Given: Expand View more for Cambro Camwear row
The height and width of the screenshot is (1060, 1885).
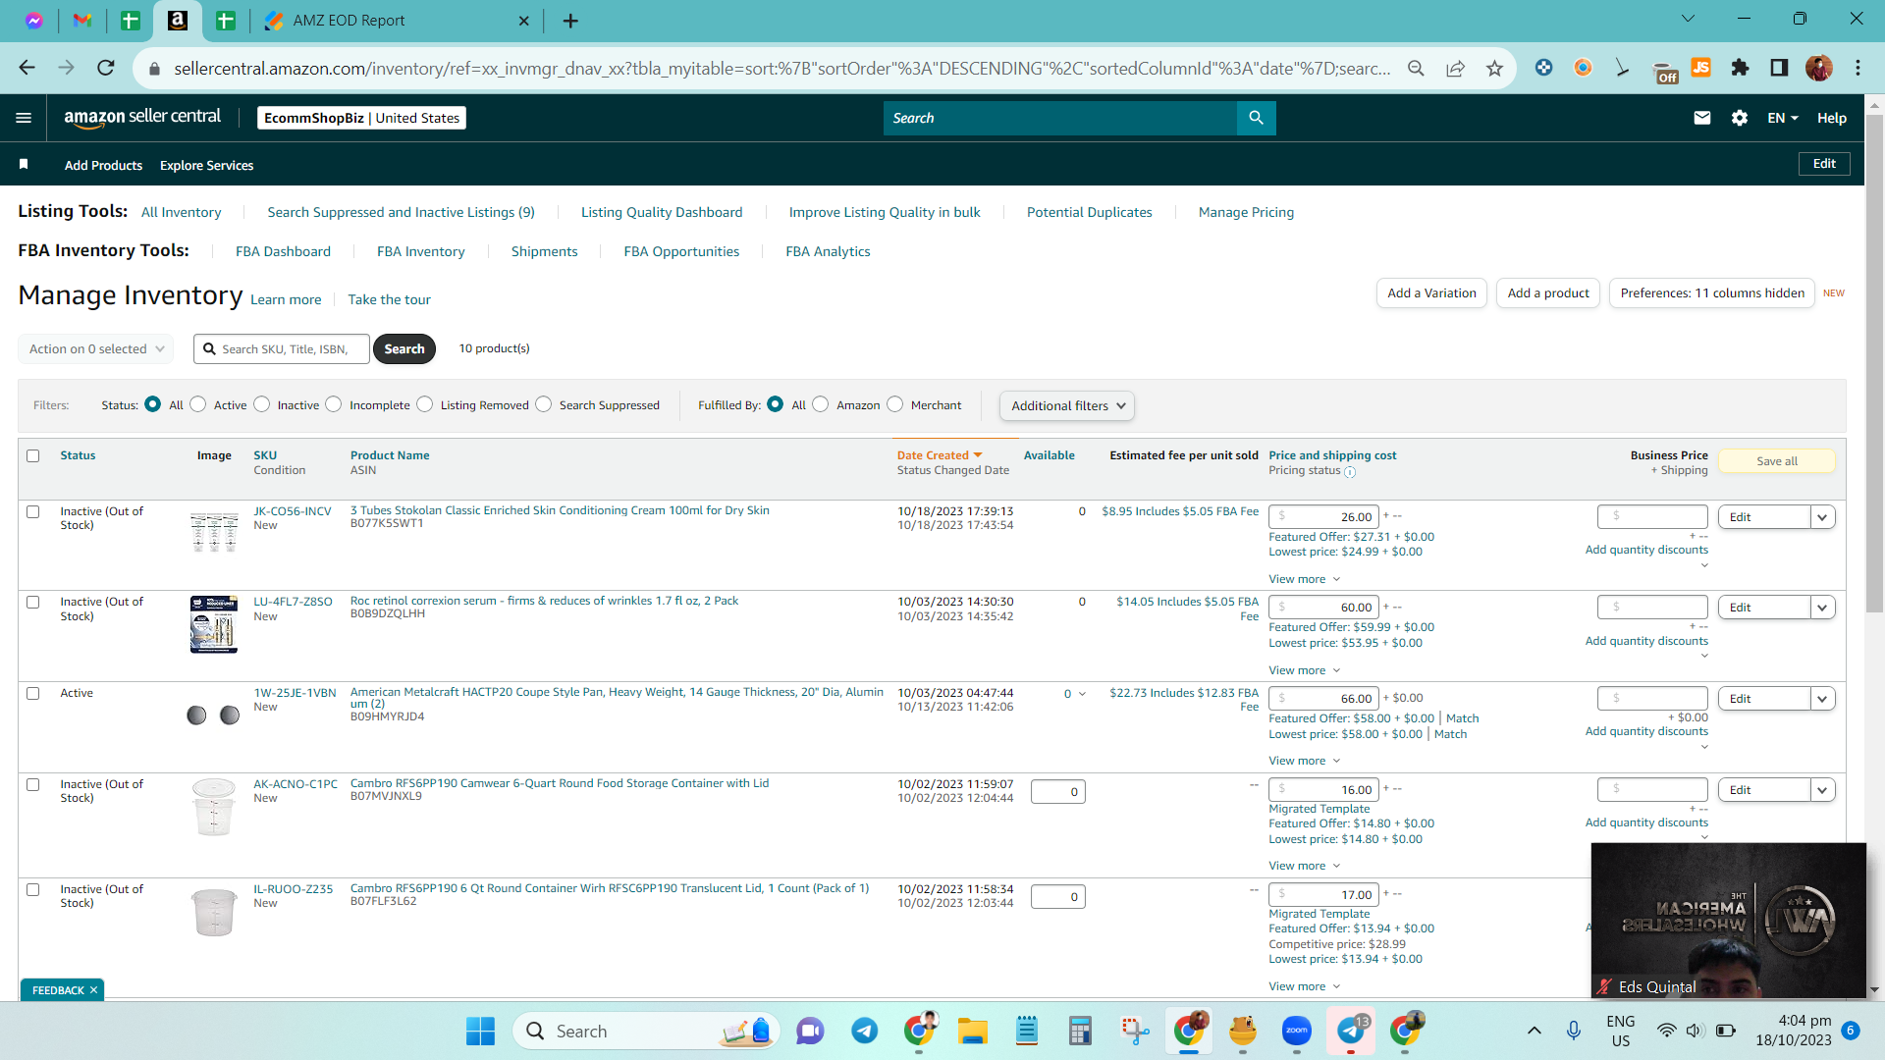Looking at the screenshot, I should click(1304, 866).
